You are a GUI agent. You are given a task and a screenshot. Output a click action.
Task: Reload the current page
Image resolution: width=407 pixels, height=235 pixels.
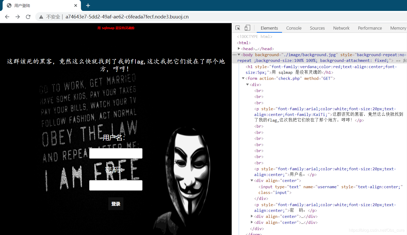28,17
